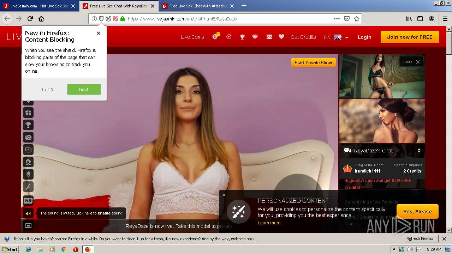
Task: Click the spinning wheel icon in header
Action: tap(229, 36)
